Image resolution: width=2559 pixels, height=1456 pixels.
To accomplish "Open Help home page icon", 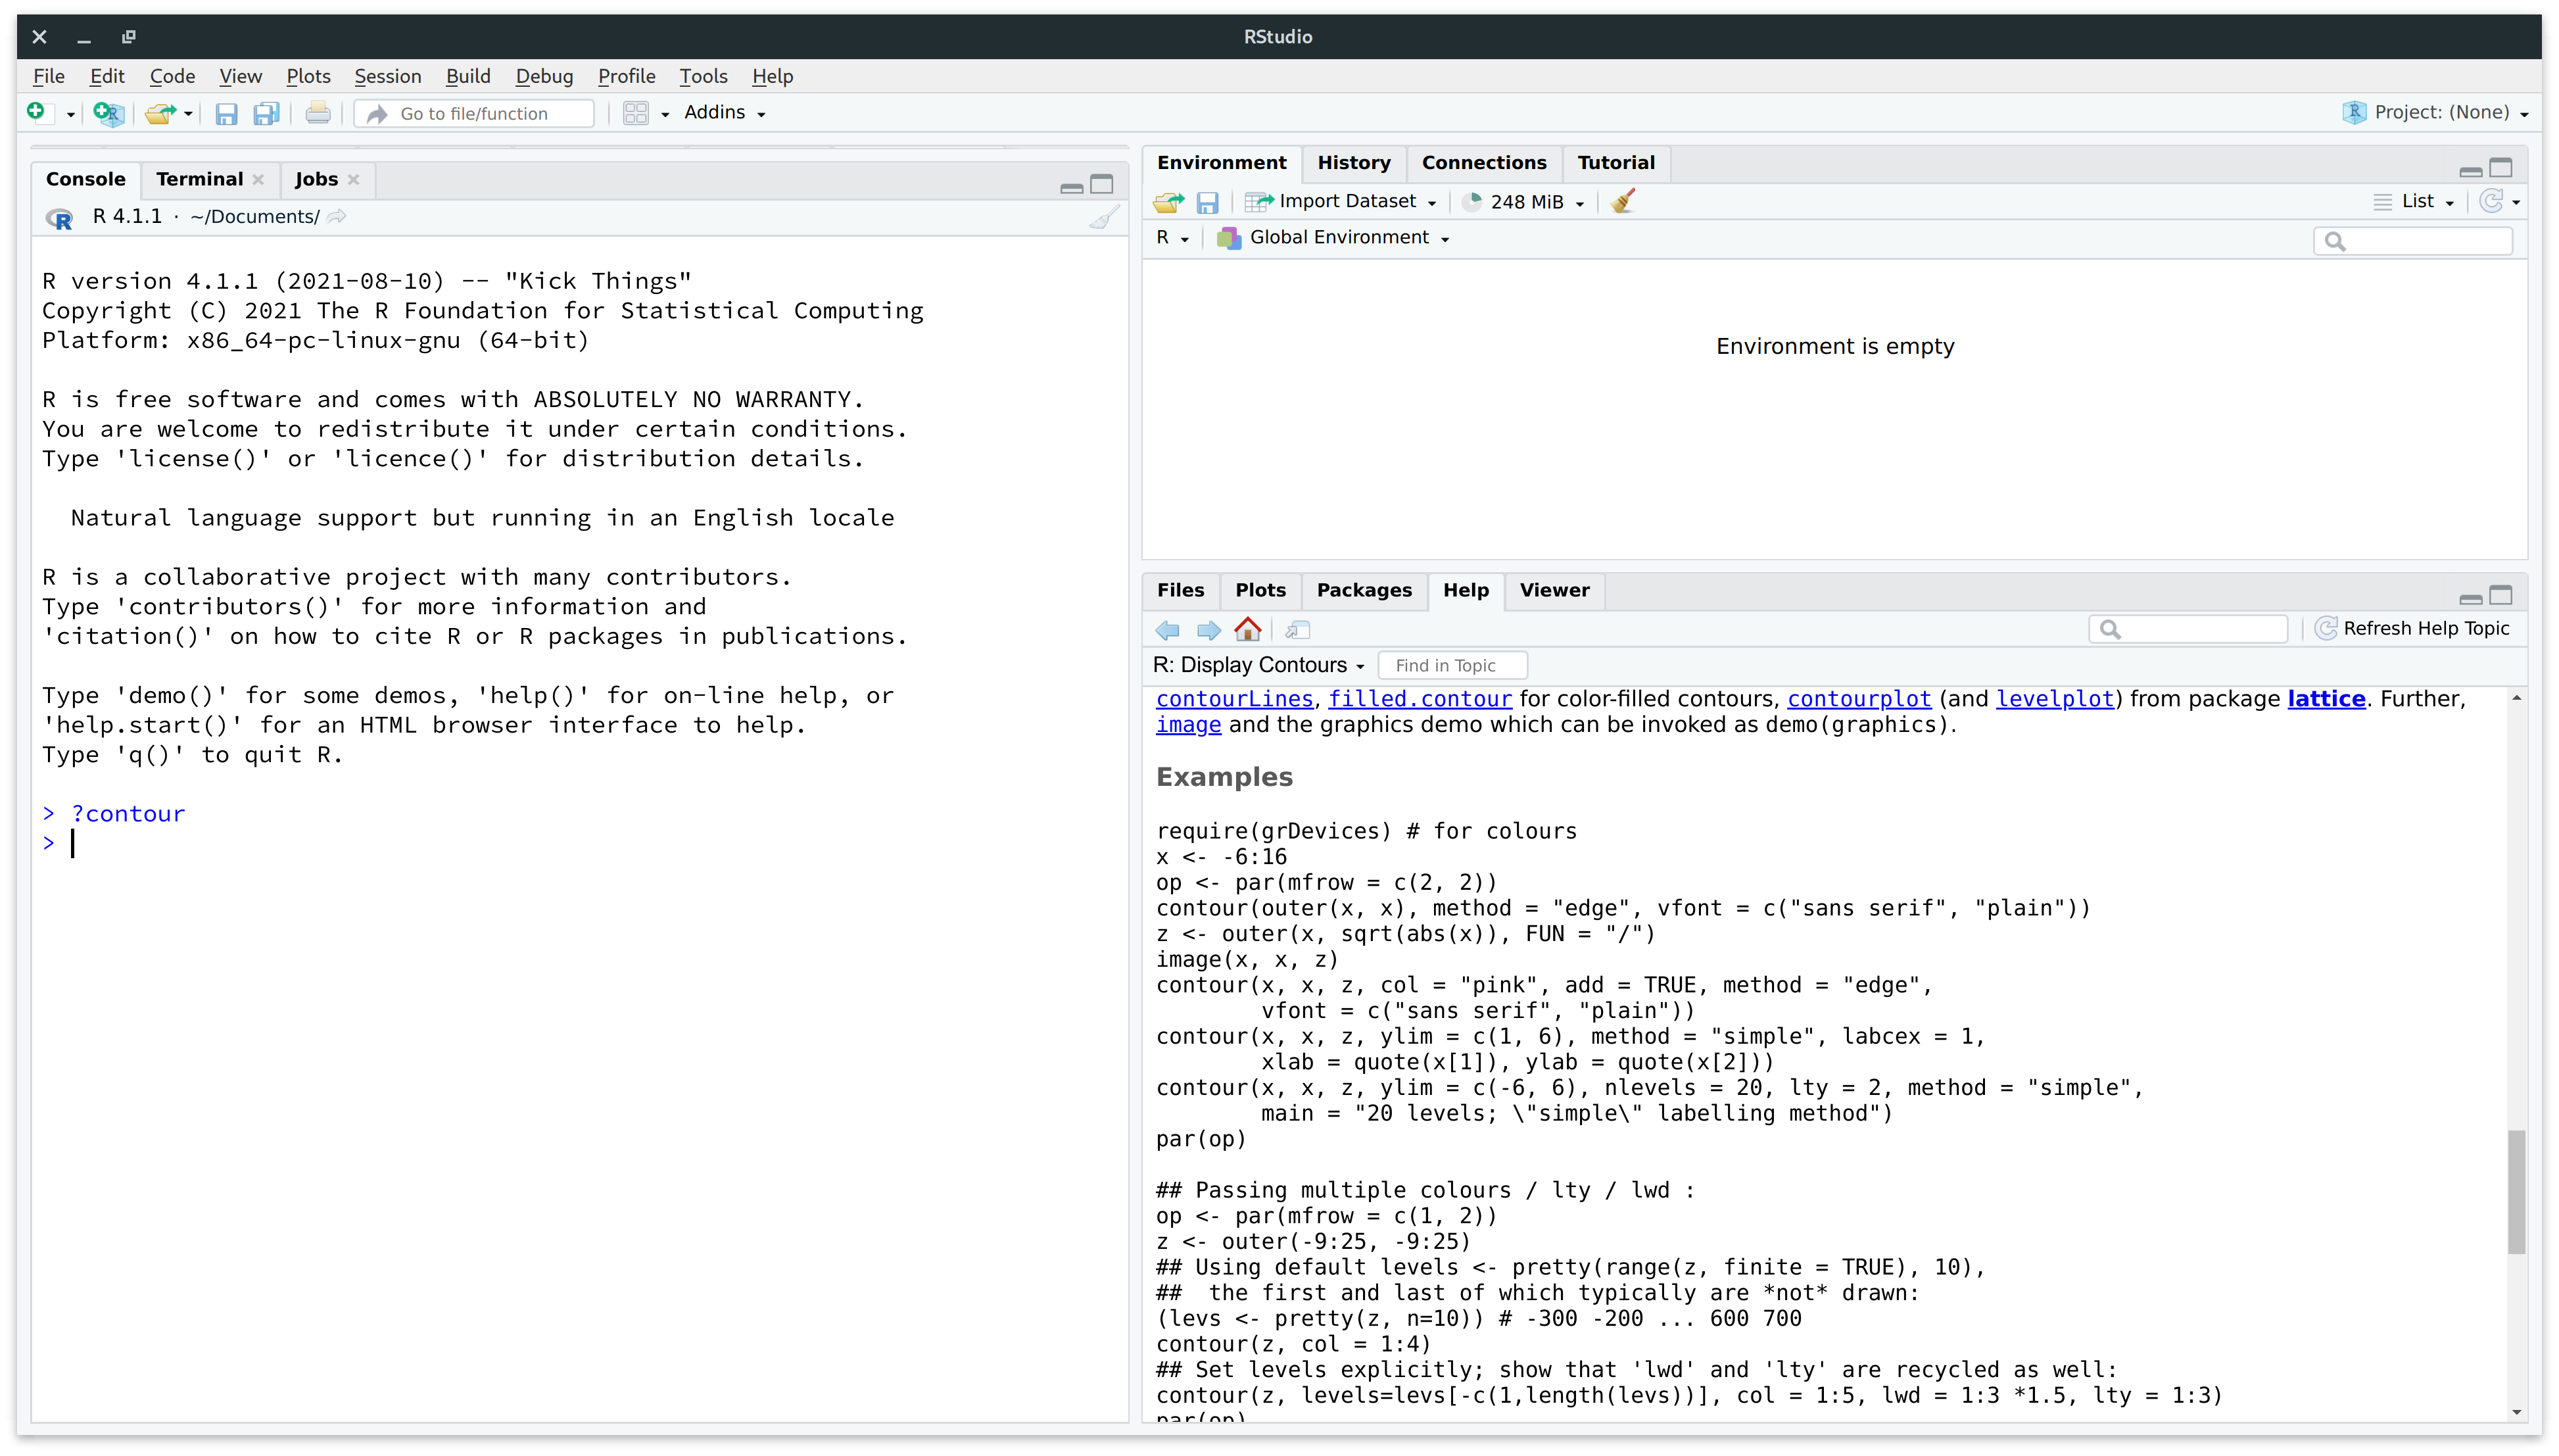I will [x=1247, y=629].
